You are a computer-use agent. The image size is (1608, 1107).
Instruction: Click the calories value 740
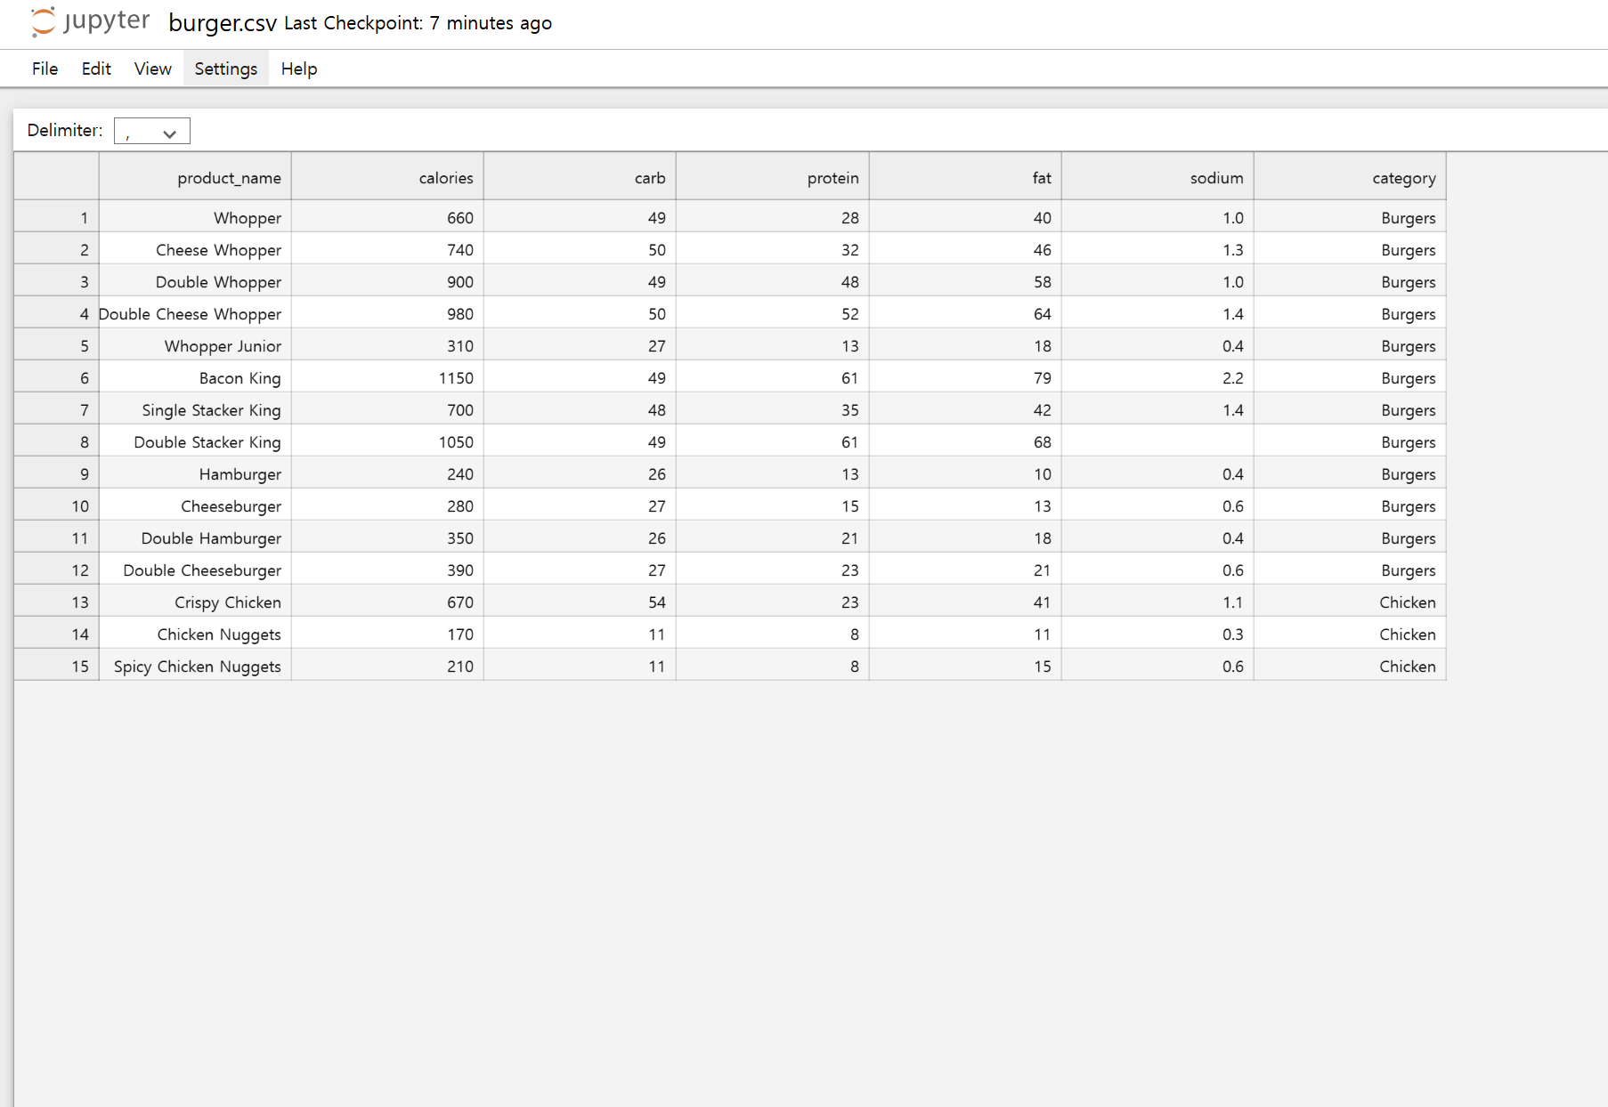(387, 249)
